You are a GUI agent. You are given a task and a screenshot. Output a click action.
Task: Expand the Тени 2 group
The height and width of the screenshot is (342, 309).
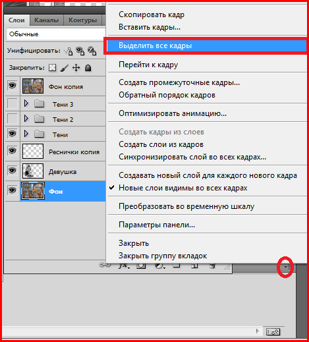(26, 119)
